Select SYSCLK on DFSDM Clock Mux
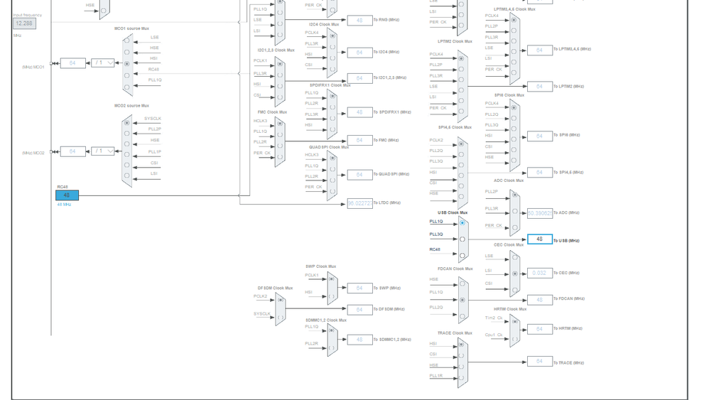The height and width of the screenshot is (400, 709). tap(281, 318)
